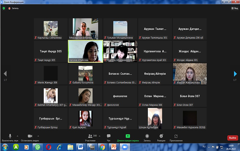240x151 pixels.
Task: Select Жансая Жақсықұлова's video tile
Action: [190, 74]
